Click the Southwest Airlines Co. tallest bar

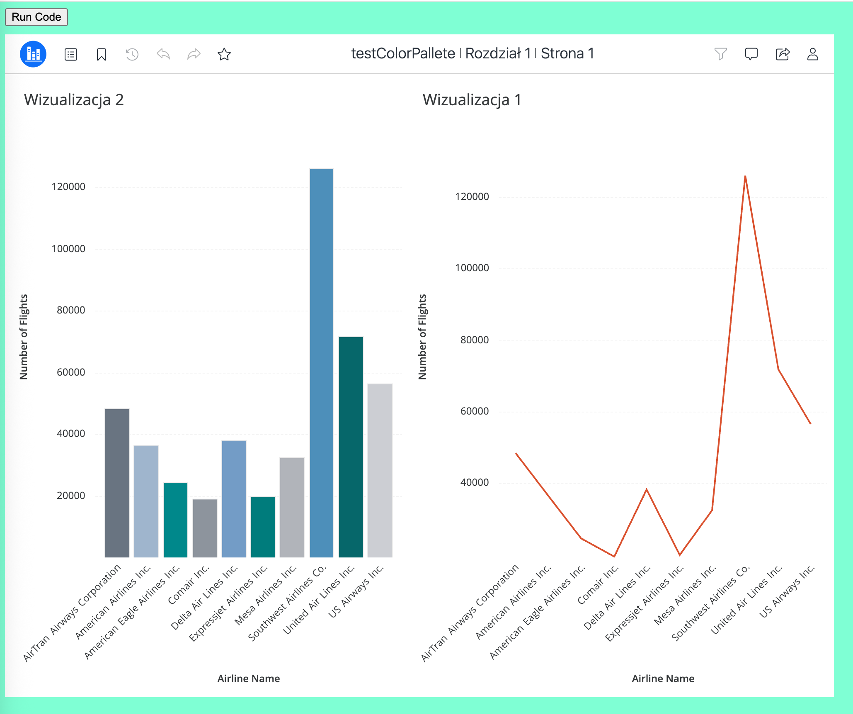(322, 363)
